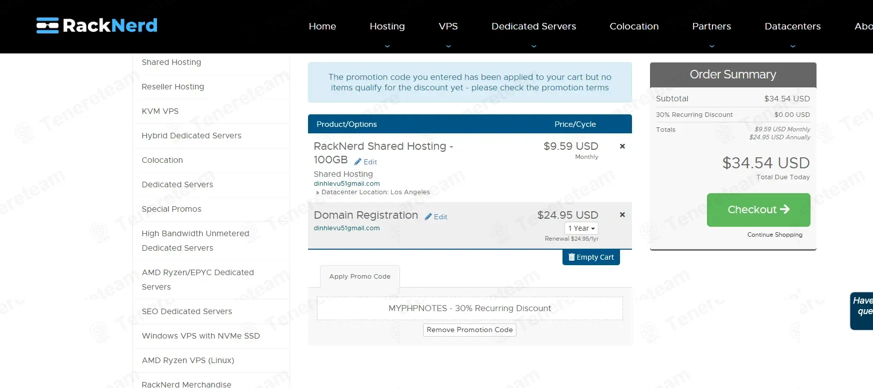Click the Empty Cart button

pos(591,257)
